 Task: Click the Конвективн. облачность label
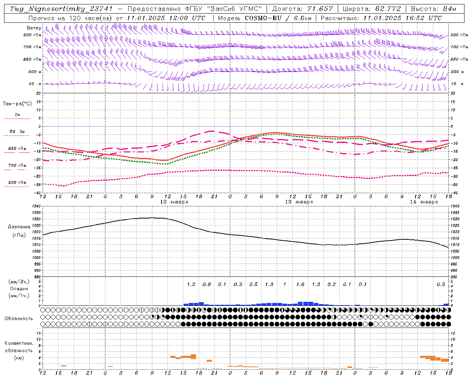click(x=19, y=347)
